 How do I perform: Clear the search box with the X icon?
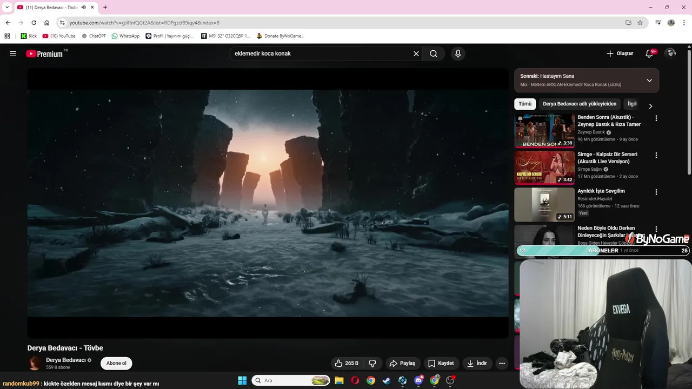click(x=416, y=53)
